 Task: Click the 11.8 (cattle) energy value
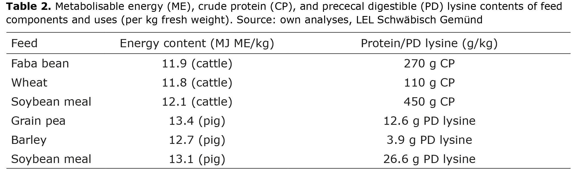point(197,83)
